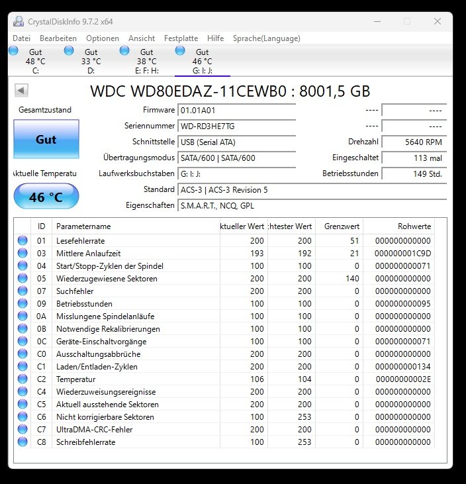Click status dot for Laden/Entladen-Zyklen
The height and width of the screenshot is (484, 466).
click(23, 366)
